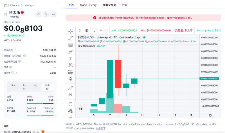Click info icon beside 总流动性
The height and width of the screenshot is (133, 225).
(15, 50)
